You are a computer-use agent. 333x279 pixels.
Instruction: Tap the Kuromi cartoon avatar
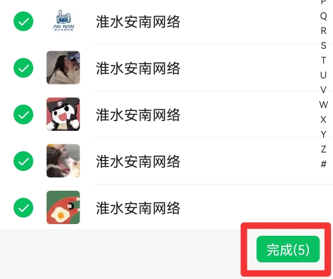tap(64, 114)
